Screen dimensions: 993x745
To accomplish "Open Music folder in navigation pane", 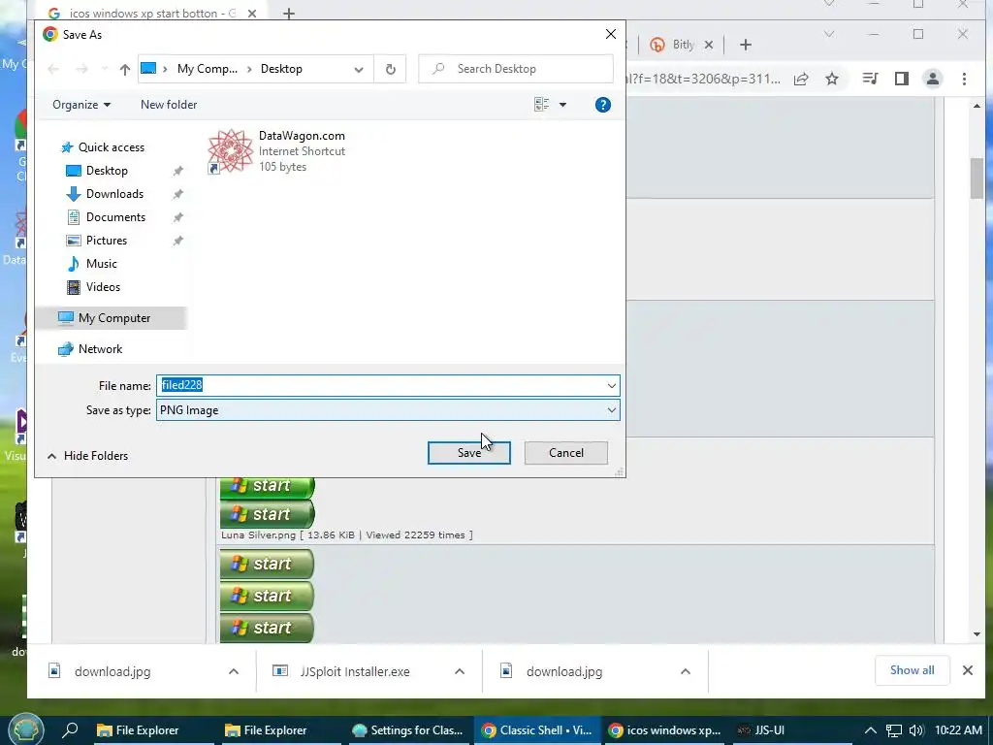I will [x=101, y=264].
